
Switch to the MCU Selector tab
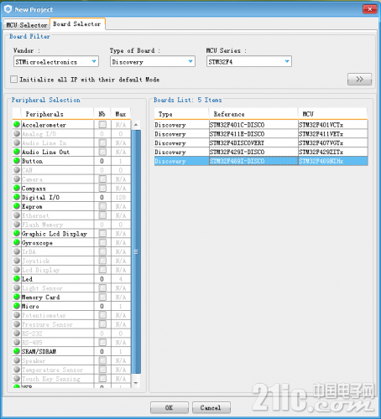tap(27, 25)
